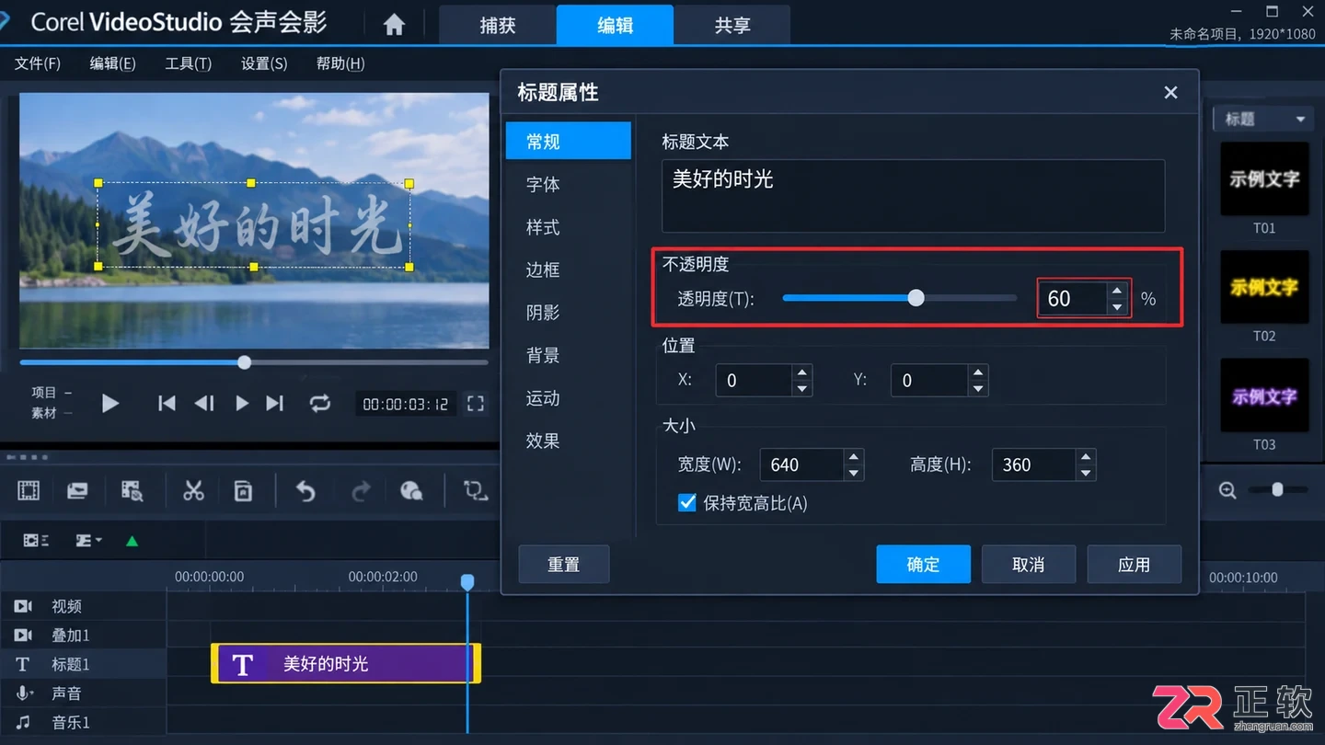Open the 设置(S) menu
Screen dimensions: 1325x745
[264, 63]
